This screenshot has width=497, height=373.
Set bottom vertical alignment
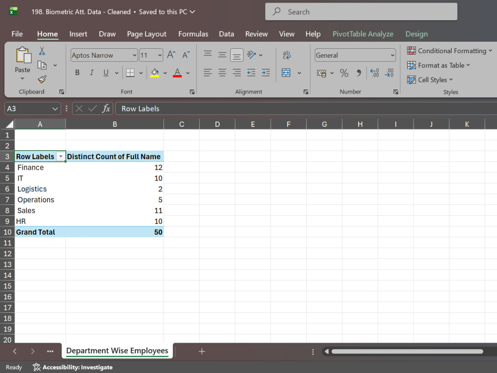click(237, 55)
